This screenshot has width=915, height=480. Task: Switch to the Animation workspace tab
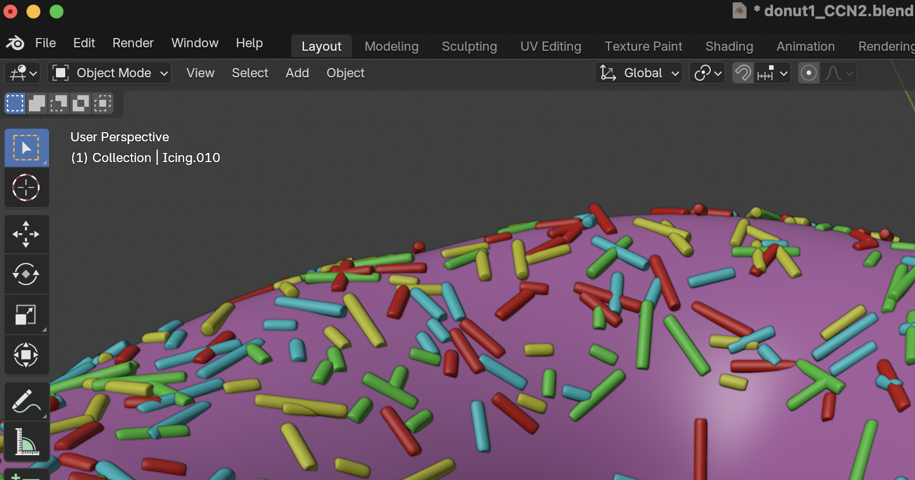tap(805, 46)
